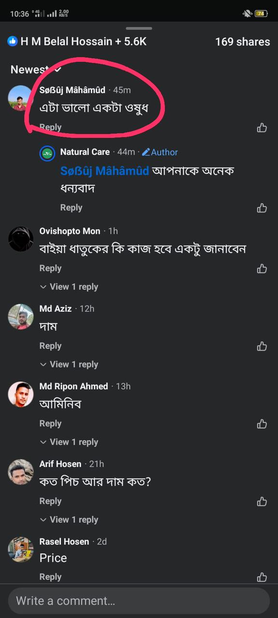The width and height of the screenshot is (278, 618).
Task: Tap Reply on Søßûj Mâhâmûd's comment
Action: [50, 127]
